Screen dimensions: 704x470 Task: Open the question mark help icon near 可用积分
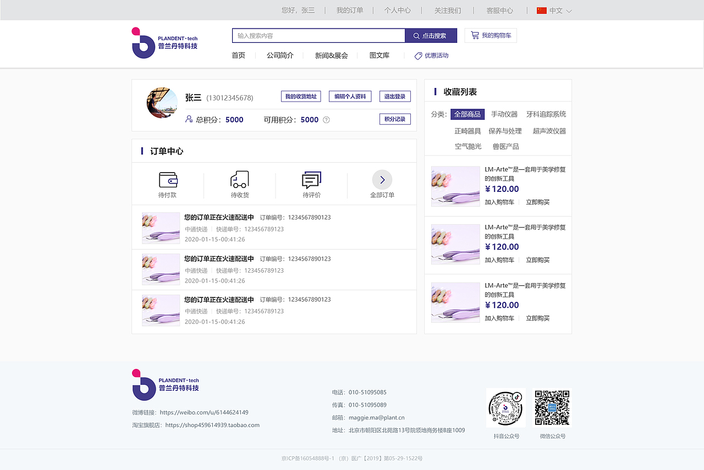[x=326, y=119]
